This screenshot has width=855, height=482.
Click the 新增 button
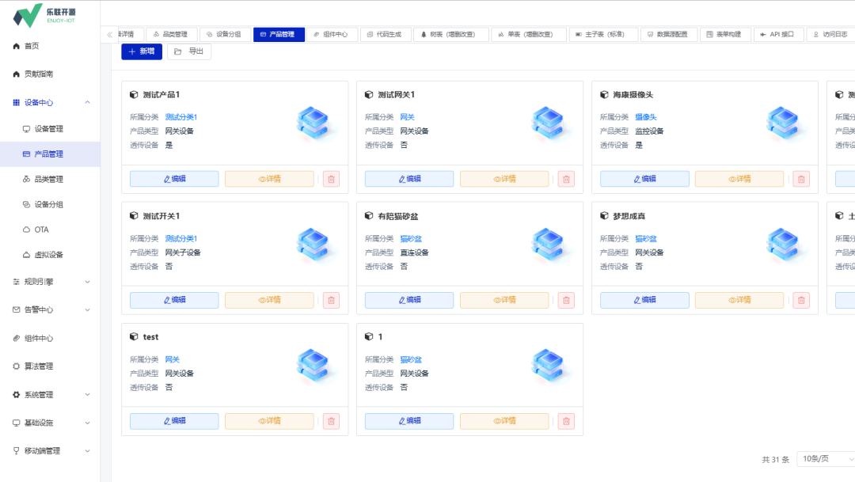[x=142, y=51]
